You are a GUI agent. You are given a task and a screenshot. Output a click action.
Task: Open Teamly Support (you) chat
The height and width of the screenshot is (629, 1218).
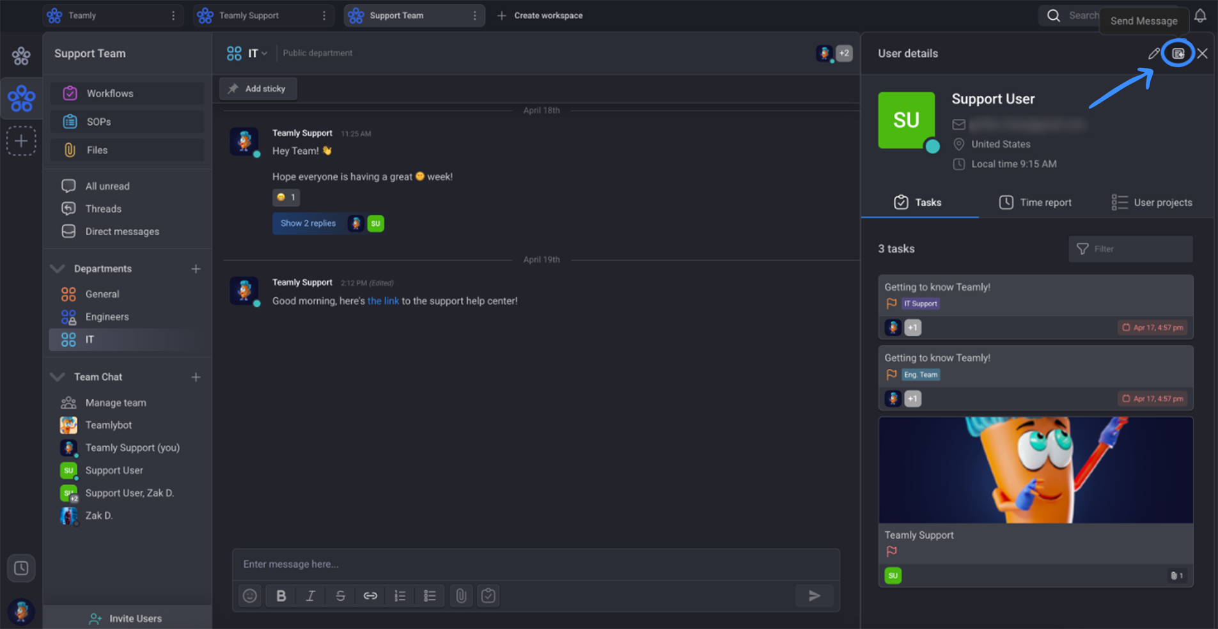click(x=132, y=448)
